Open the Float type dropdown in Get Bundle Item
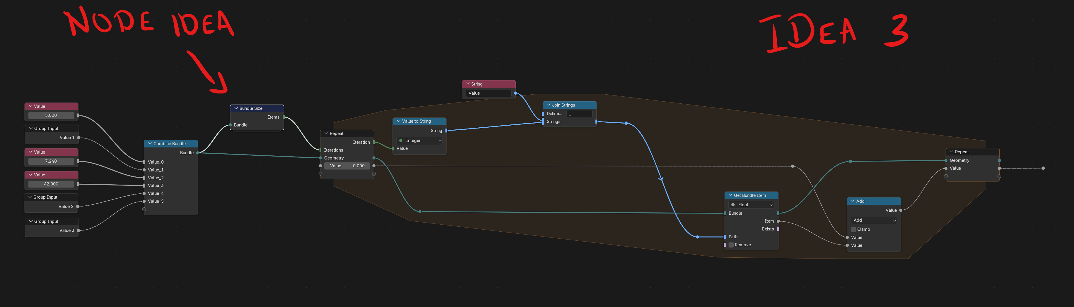The height and width of the screenshot is (307, 1074). 752,205
